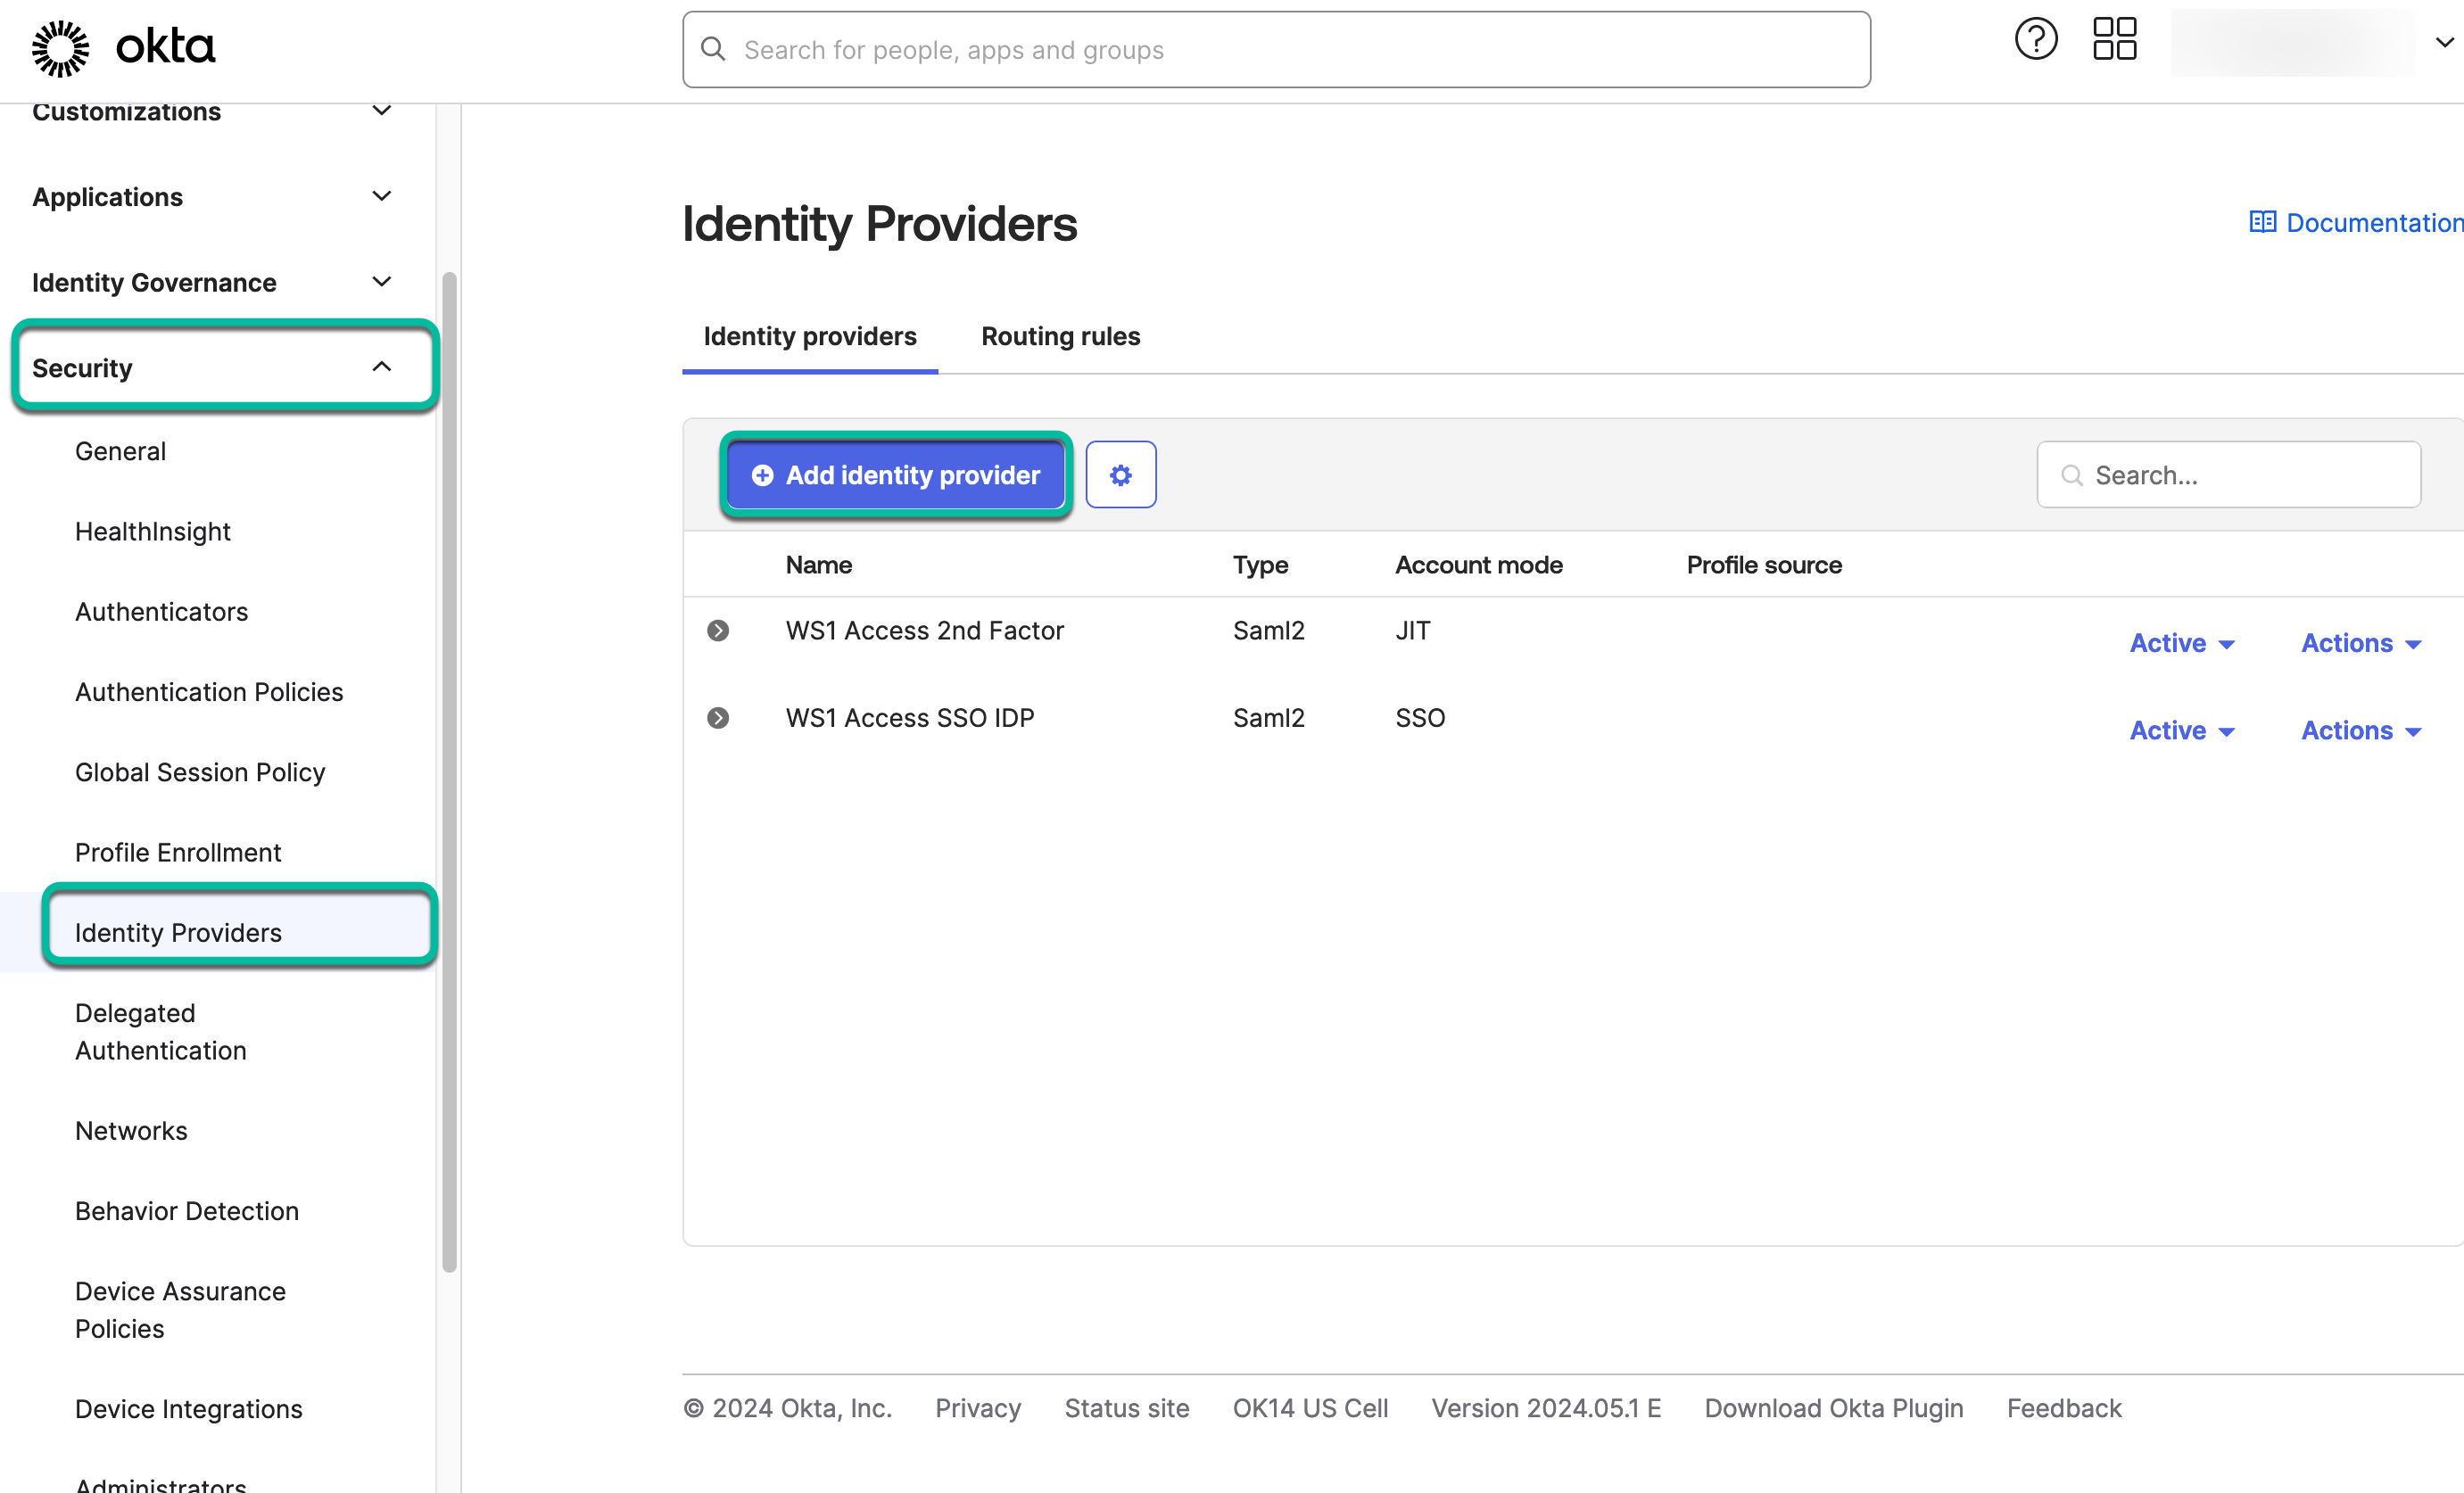Click the search magnifier in the top bar

713,48
